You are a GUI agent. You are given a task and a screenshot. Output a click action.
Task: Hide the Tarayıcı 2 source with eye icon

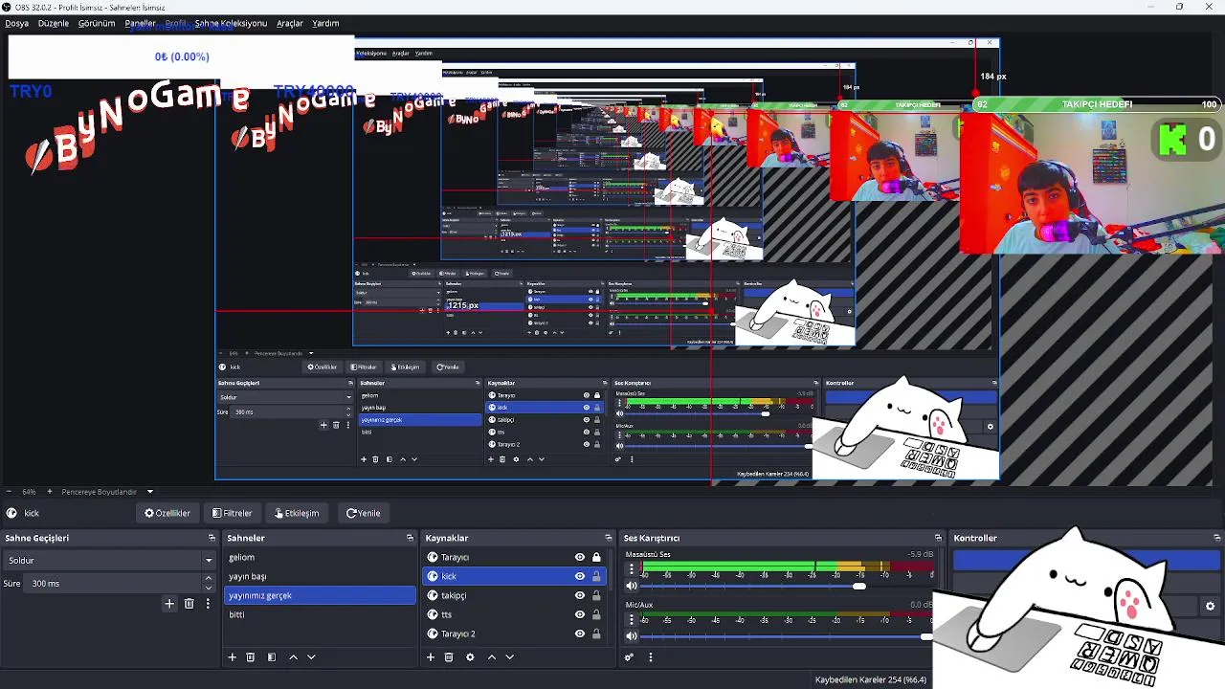click(579, 633)
